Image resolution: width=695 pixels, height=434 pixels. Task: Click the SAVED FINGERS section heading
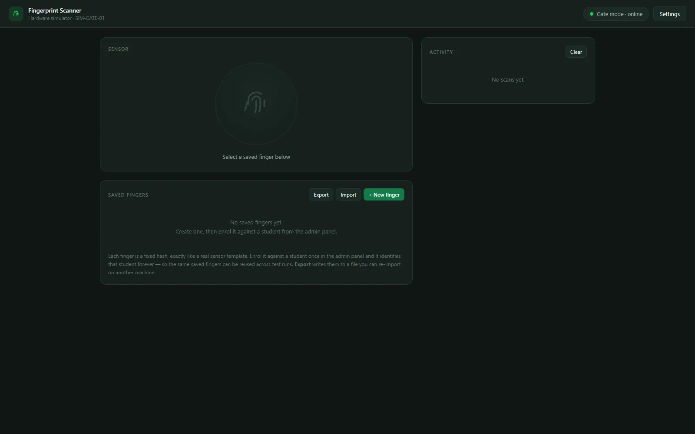(128, 195)
